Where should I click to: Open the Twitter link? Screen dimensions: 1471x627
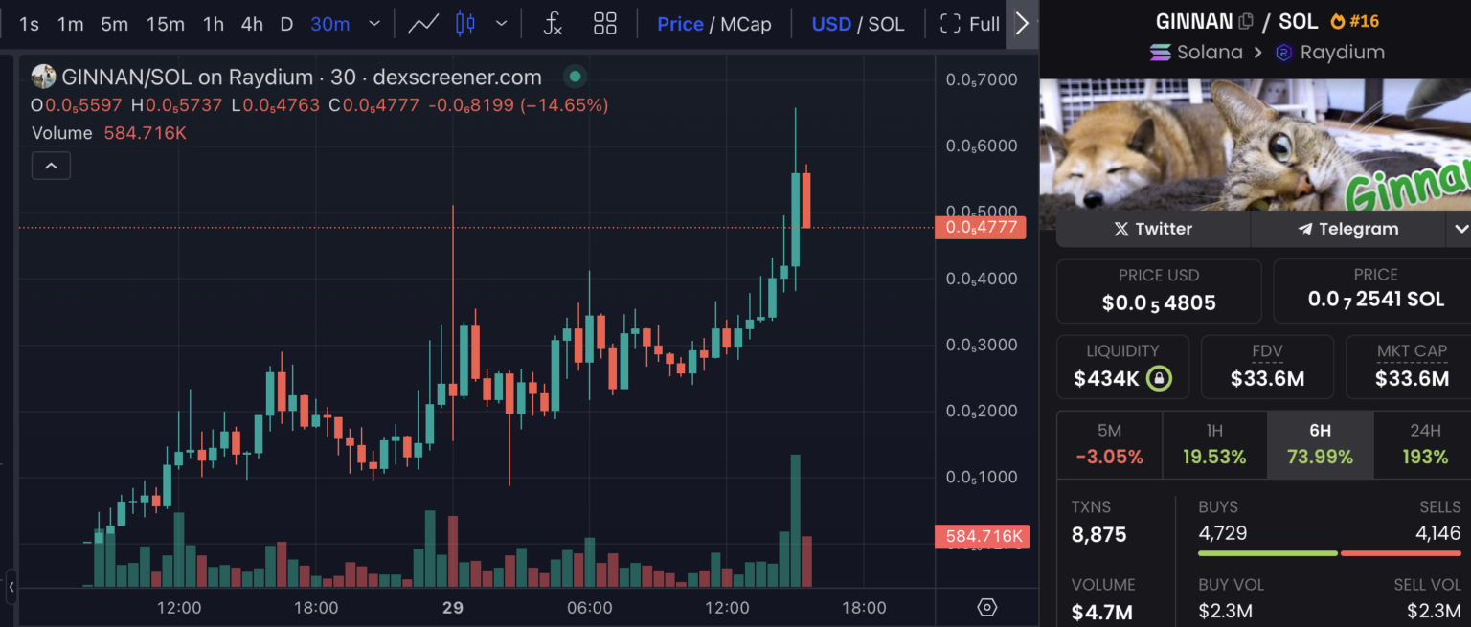[1153, 229]
